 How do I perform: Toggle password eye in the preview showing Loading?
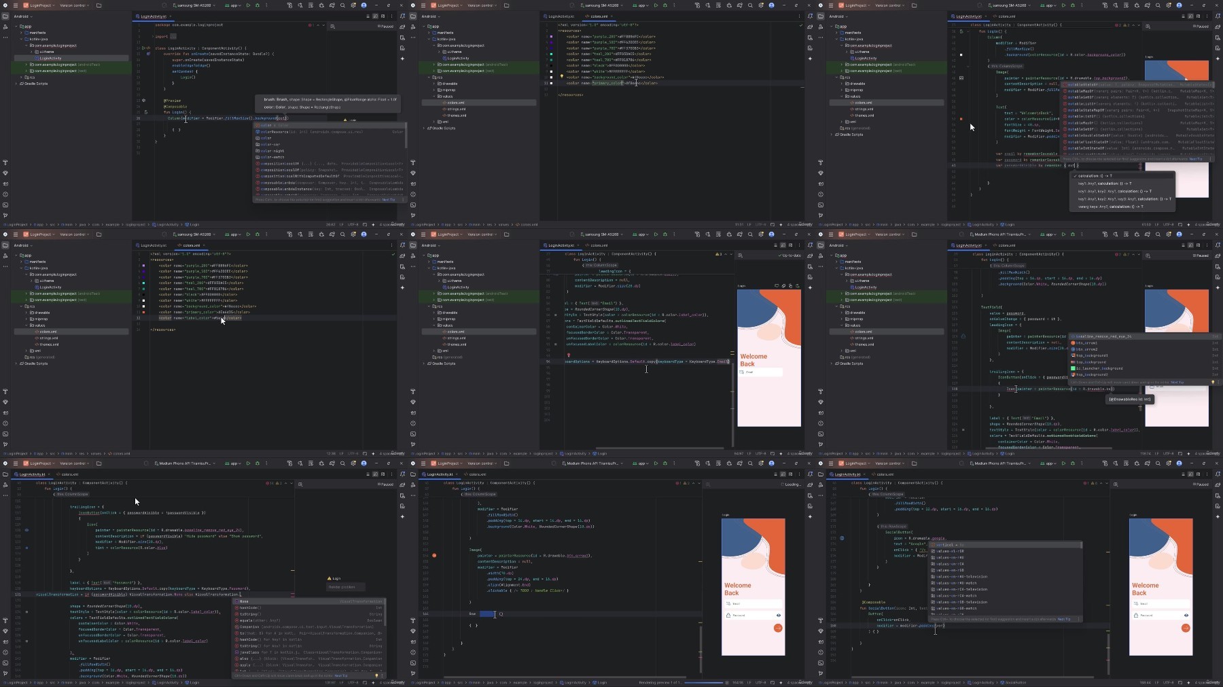point(779,615)
